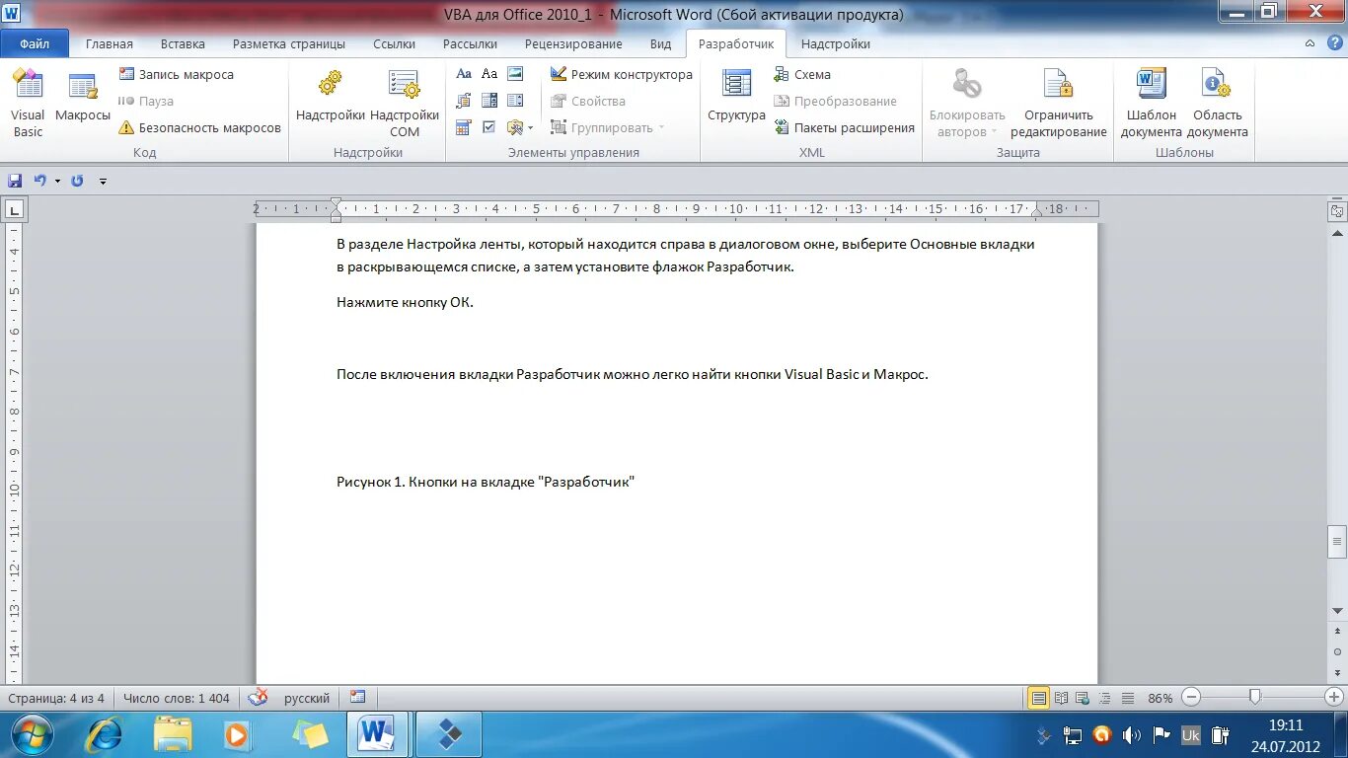Switch to Draft view
The width and height of the screenshot is (1348, 758).
tap(1128, 698)
